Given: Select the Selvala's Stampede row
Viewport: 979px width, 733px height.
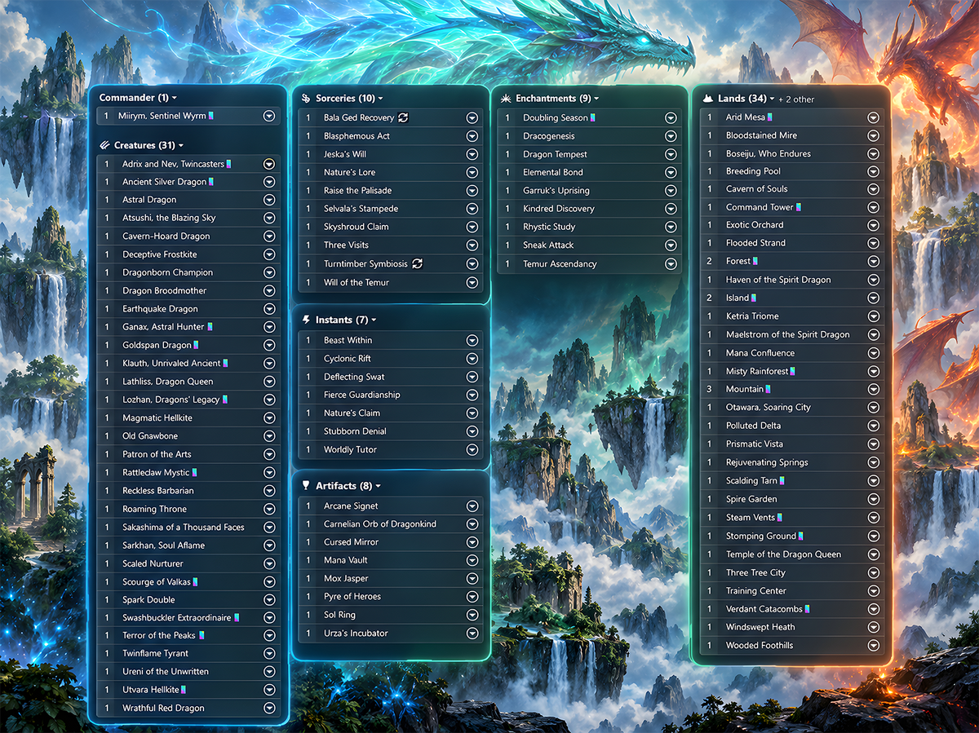Looking at the screenshot, I should click(x=391, y=209).
